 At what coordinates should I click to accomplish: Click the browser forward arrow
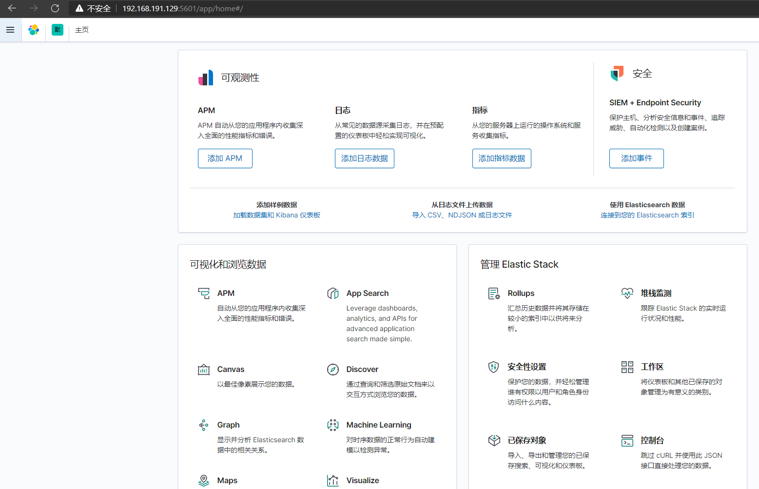[34, 8]
